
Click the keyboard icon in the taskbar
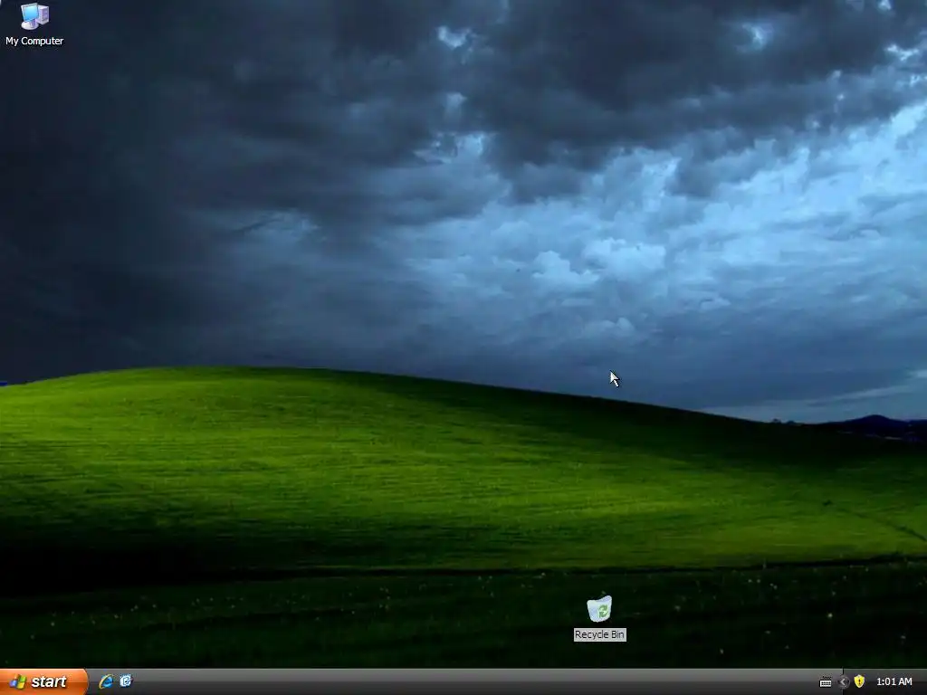826,682
